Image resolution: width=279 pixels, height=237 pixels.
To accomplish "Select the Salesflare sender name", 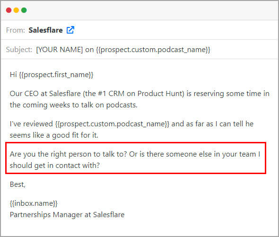I will pyautogui.click(x=45, y=30).
